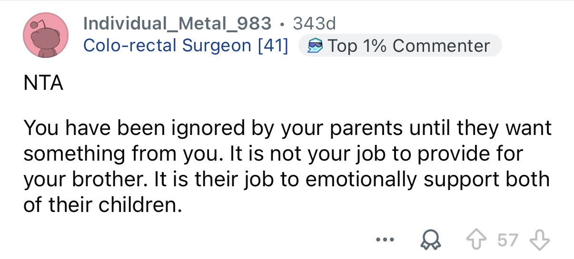Click the word "Commenter" in the badge
The width and height of the screenshot is (574, 259).
point(441,46)
